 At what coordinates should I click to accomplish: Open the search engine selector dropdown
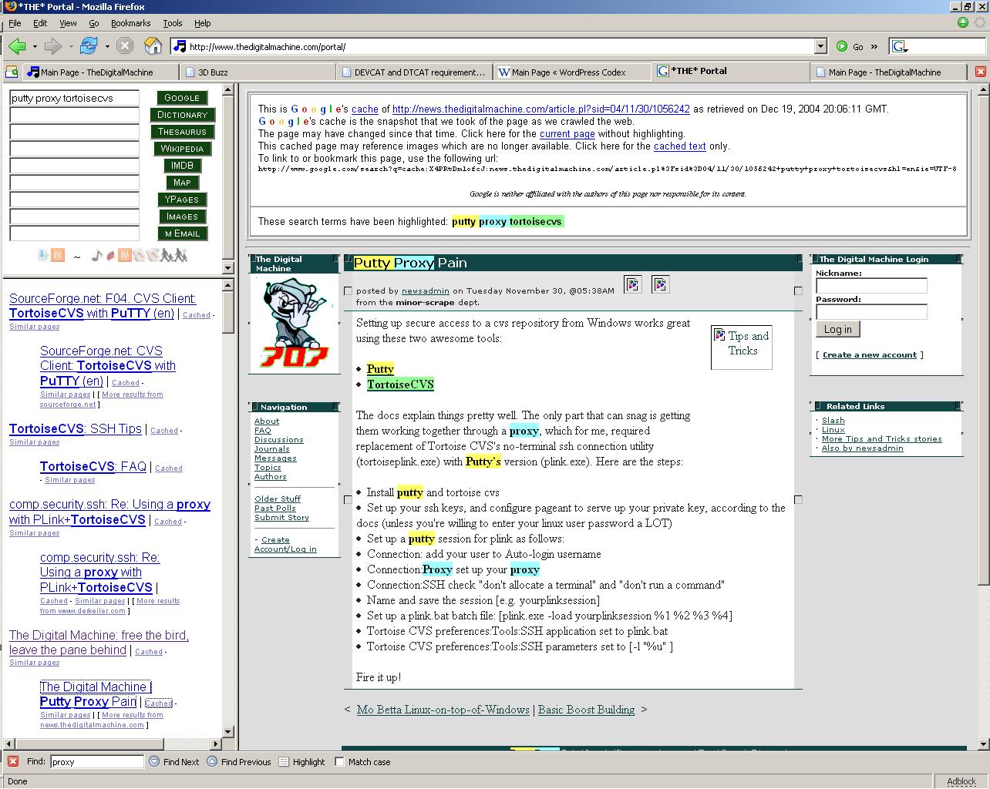[x=899, y=46]
